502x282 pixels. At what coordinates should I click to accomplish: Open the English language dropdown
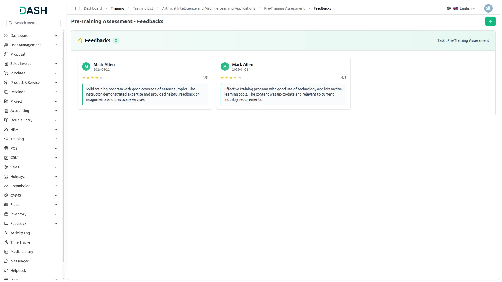[x=464, y=8]
